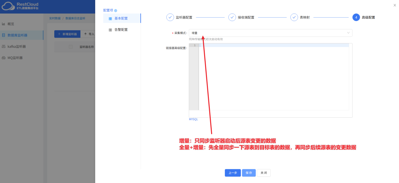The image size is (399, 183).
Task: Select step 4 高级配置 indicator
Action: point(356,17)
